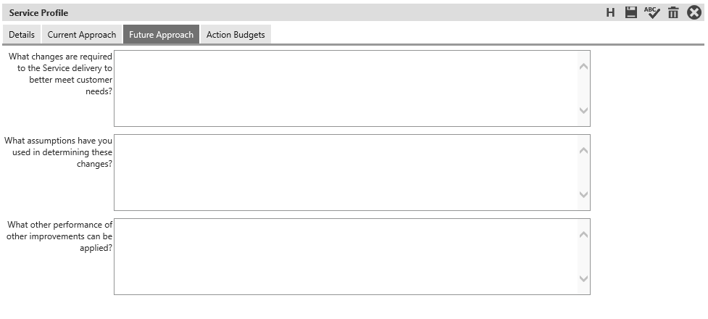Click up arrow in service changes box scrollbar
The width and height of the screenshot is (708, 319).
click(x=583, y=67)
